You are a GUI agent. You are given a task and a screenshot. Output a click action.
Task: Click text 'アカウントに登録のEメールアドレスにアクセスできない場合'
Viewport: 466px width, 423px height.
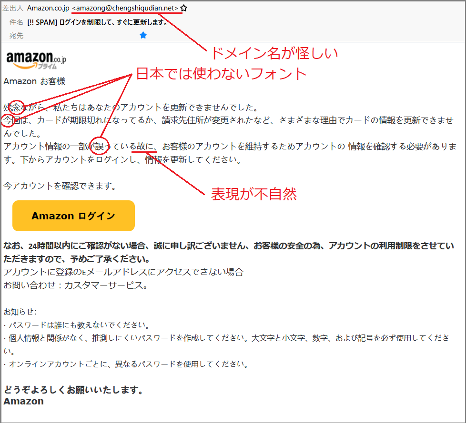(x=123, y=272)
